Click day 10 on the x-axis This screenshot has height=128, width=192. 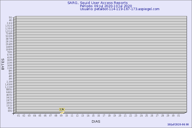(67, 116)
